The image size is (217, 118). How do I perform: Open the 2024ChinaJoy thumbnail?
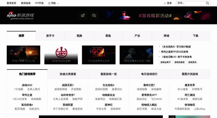coord(61,55)
